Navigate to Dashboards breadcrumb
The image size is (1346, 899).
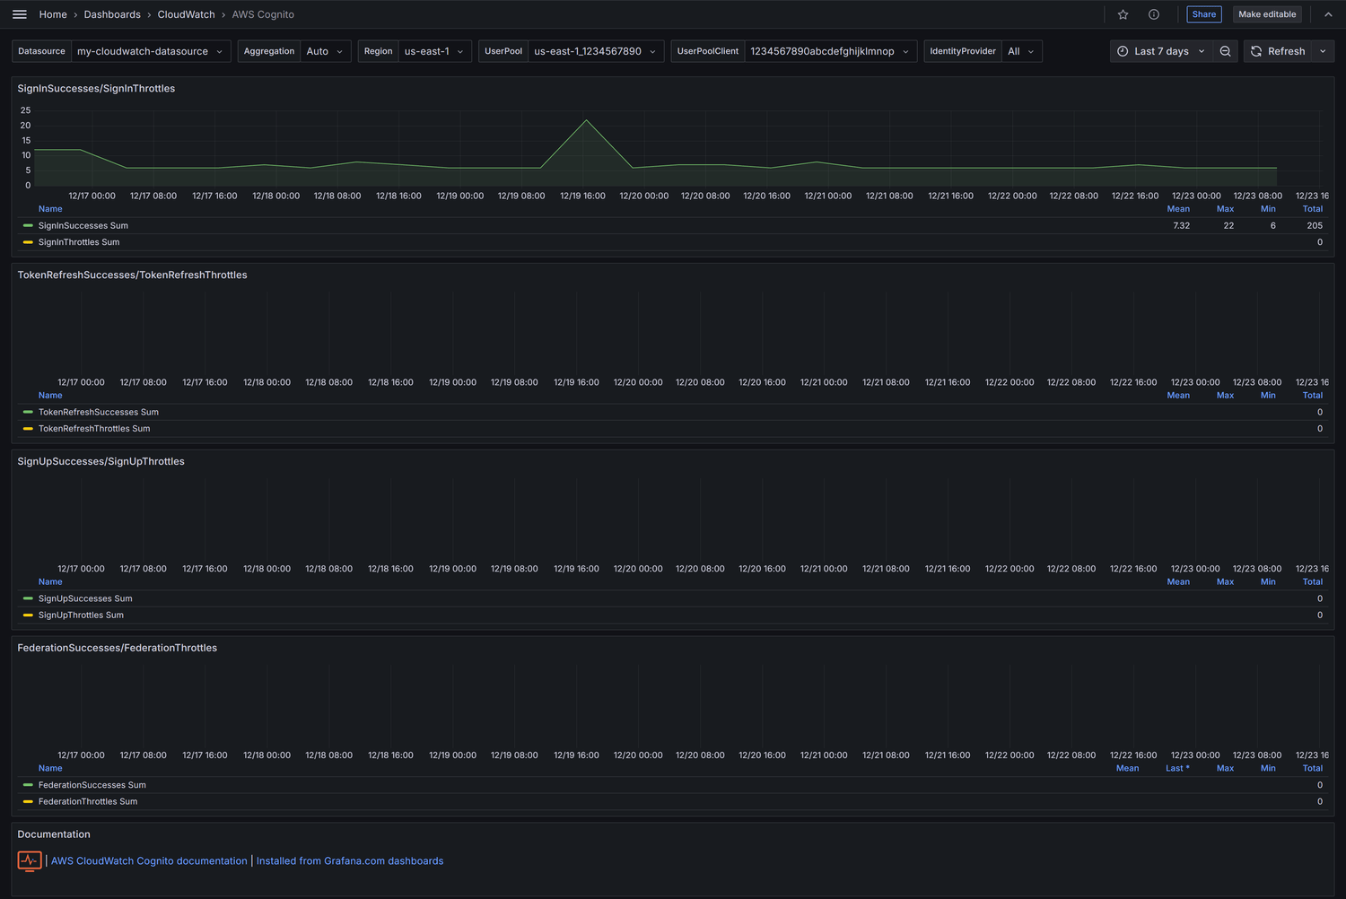(112, 14)
